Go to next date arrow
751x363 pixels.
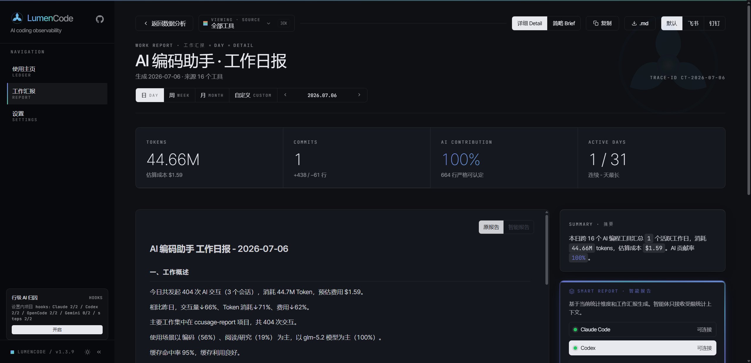[359, 95]
